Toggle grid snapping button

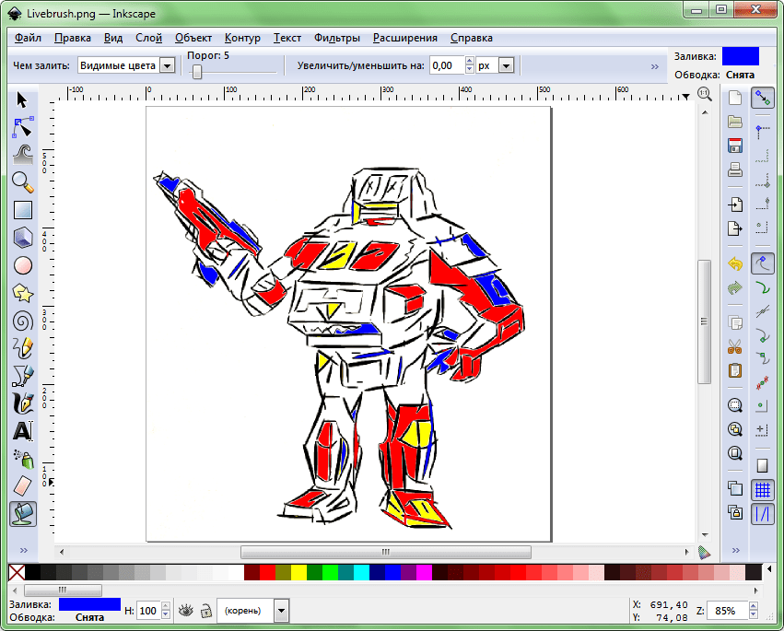point(762,490)
